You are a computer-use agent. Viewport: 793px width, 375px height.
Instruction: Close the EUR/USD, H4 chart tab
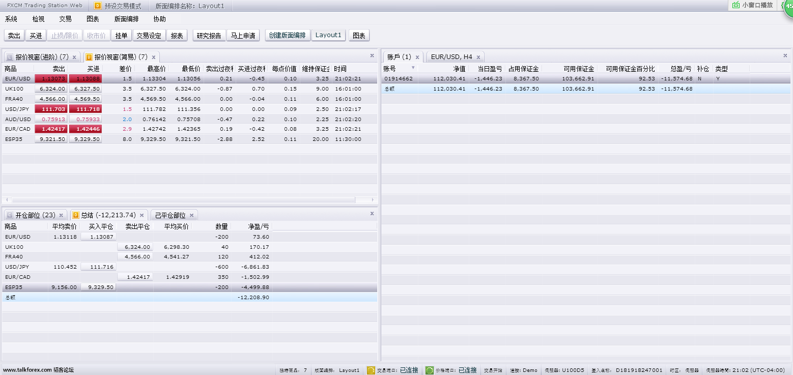(478, 57)
